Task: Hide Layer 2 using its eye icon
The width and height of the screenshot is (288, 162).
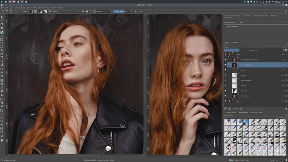Action: click(225, 55)
